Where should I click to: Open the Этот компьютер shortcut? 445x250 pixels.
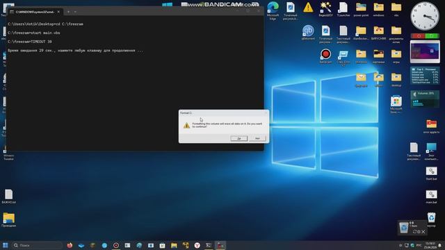click(431, 151)
